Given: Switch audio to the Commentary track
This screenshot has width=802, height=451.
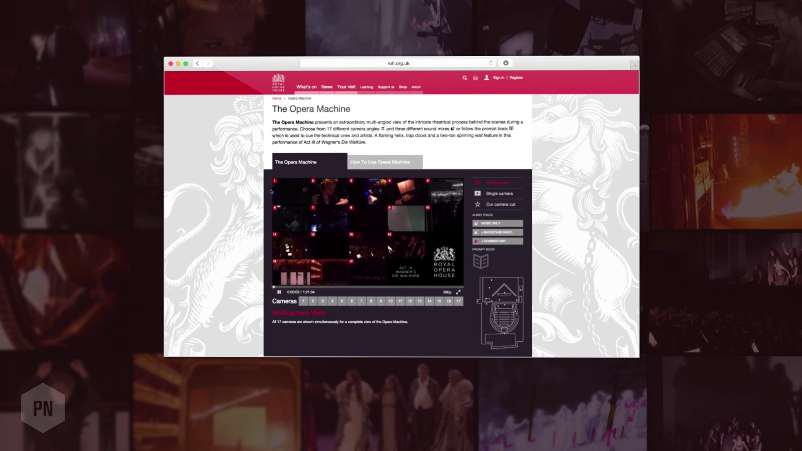Looking at the screenshot, I should coord(498,241).
